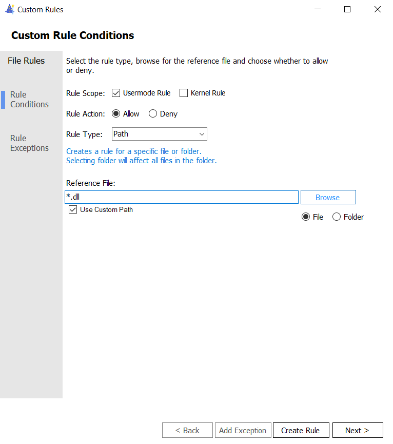Disable the Use Custom Path checkbox
This screenshot has width=393, height=444.
pos(73,210)
